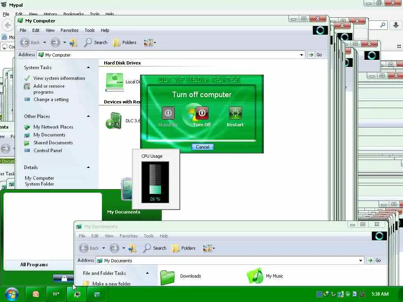Click Go button in My Computer window
This screenshot has height=302, width=403.
pos(315,55)
